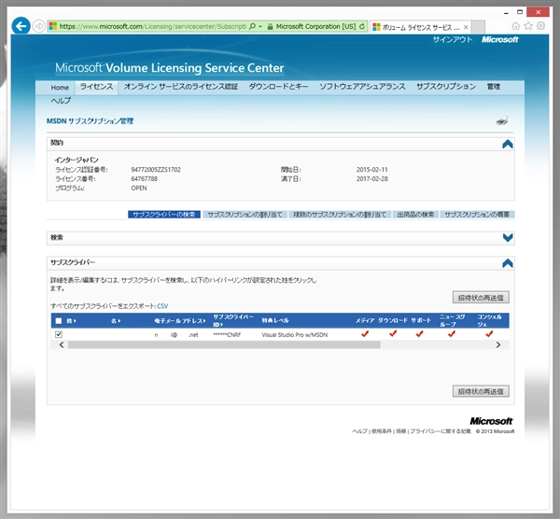Open the 管理 menu
This screenshot has height=519, width=560.
494,87
